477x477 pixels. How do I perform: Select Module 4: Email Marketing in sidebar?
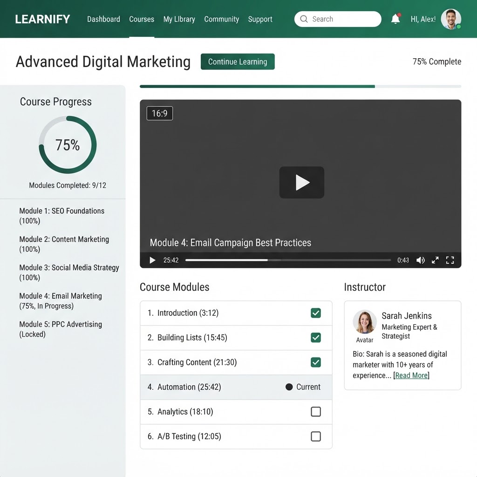tap(61, 300)
